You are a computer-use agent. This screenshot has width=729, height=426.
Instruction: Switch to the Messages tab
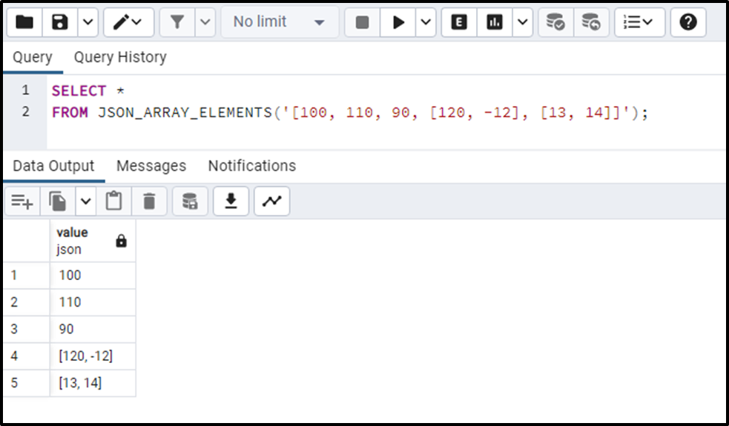[151, 166]
